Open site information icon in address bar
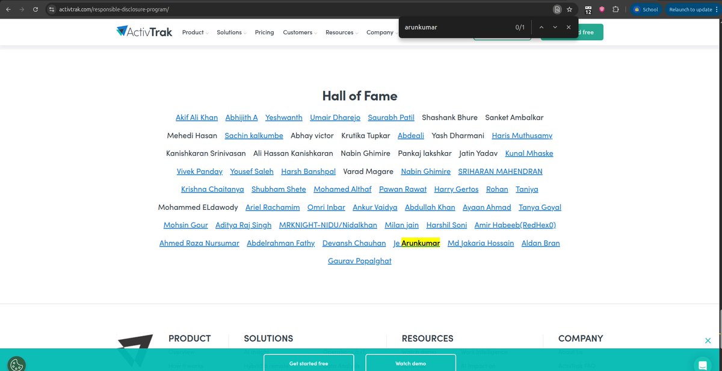 coord(52,10)
